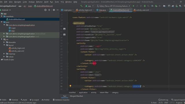Collapse the com.demo.simpleloginapplication package

click(x=4, y=25)
